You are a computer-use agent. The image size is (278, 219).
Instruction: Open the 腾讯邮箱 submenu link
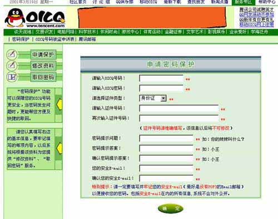click(x=87, y=39)
